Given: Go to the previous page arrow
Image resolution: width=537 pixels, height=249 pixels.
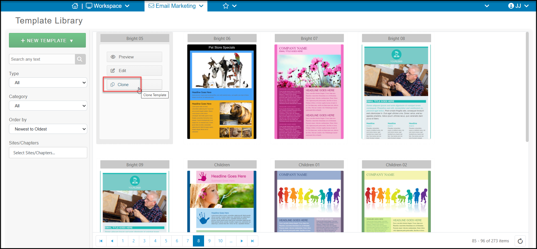Looking at the screenshot, I should (112, 241).
